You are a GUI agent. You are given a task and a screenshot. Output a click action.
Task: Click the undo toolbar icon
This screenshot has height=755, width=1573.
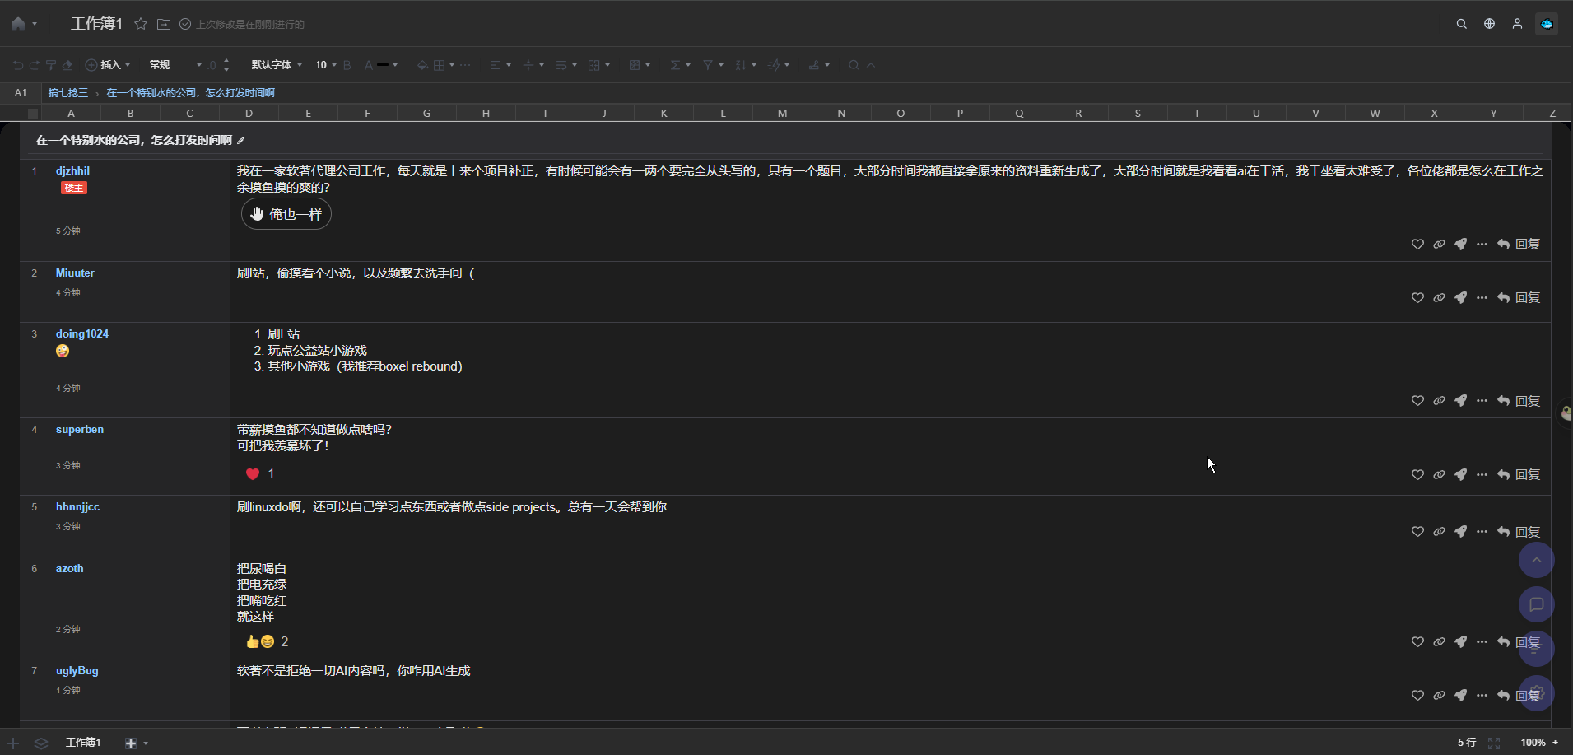pos(18,65)
